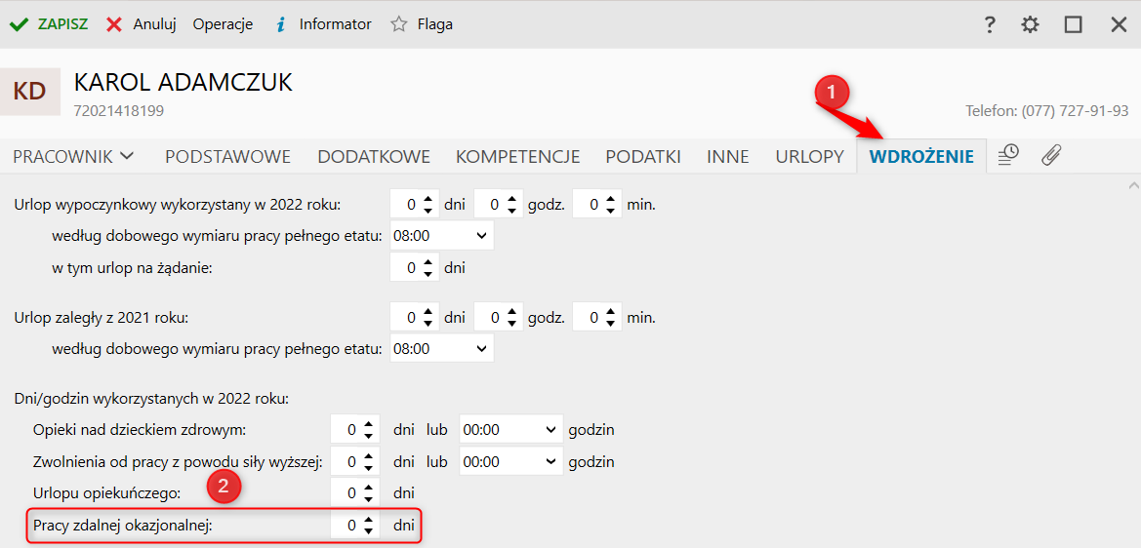
Task: Increase 2022 vacation minutes value
Action: pos(612,200)
